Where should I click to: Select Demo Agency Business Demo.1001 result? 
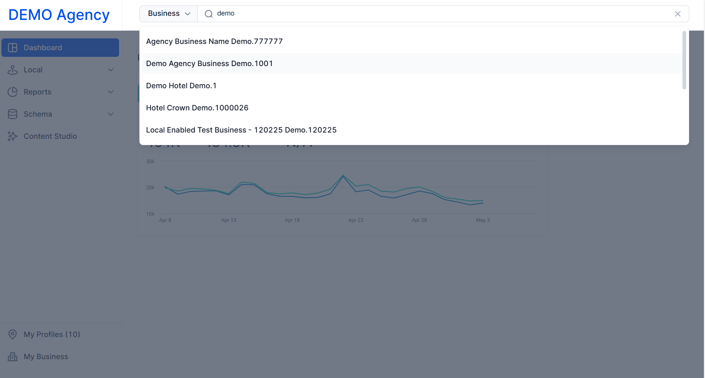pyautogui.click(x=412, y=63)
